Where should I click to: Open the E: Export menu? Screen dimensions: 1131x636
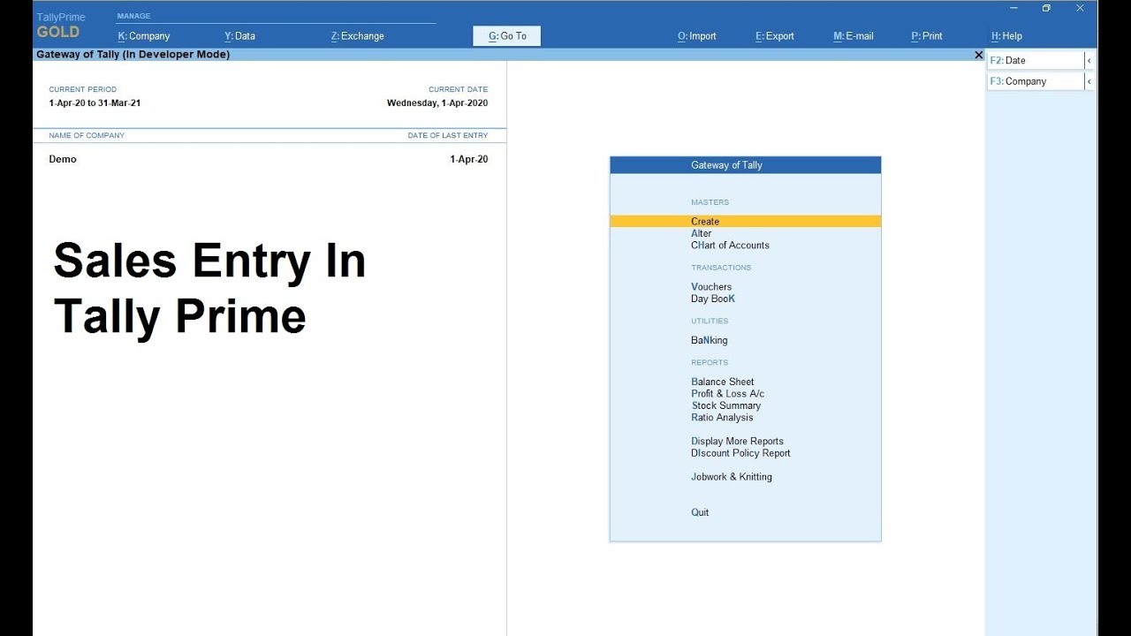tap(775, 36)
